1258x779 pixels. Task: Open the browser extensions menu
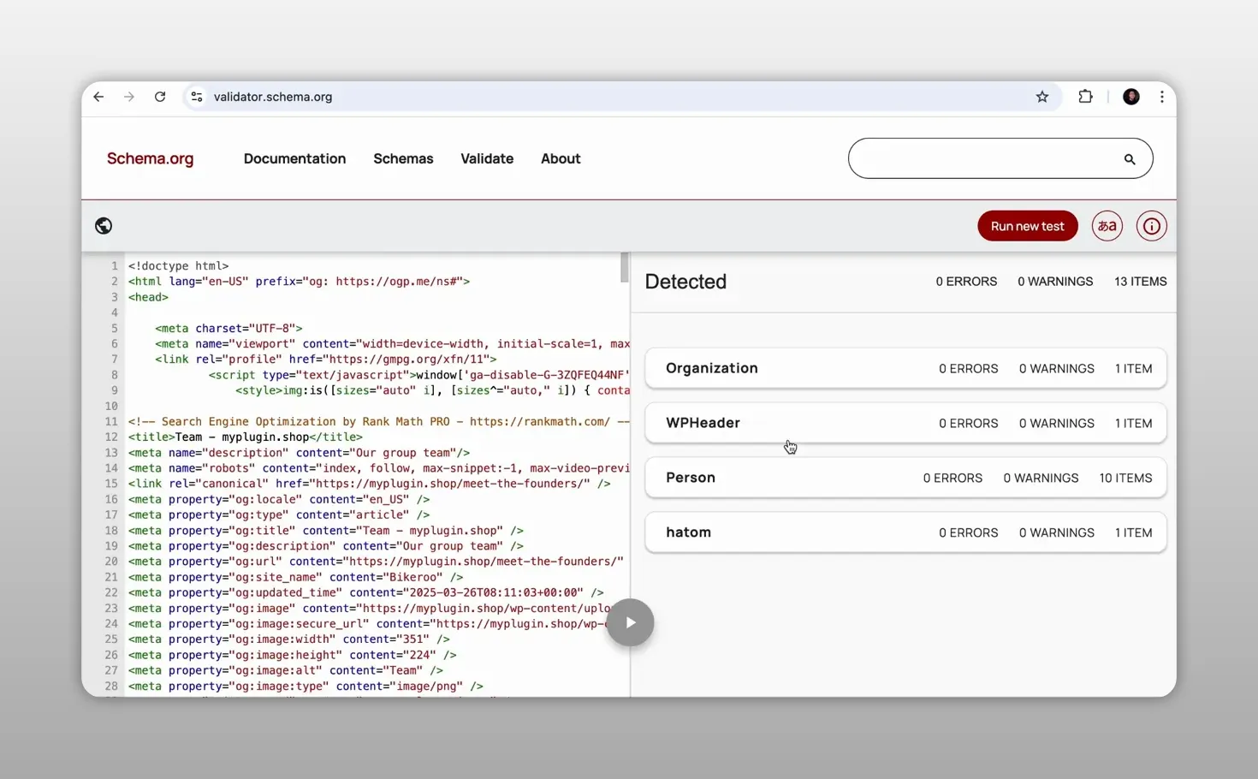(x=1085, y=97)
